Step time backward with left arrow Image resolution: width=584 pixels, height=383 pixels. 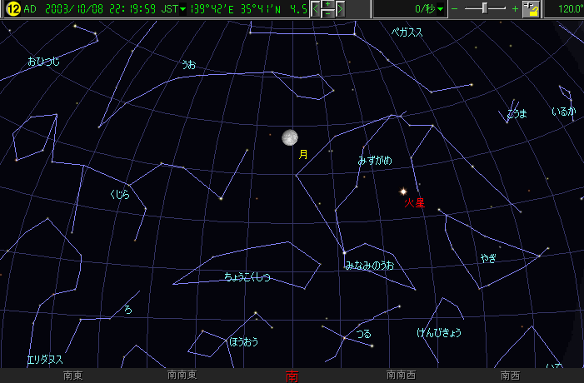coord(315,9)
